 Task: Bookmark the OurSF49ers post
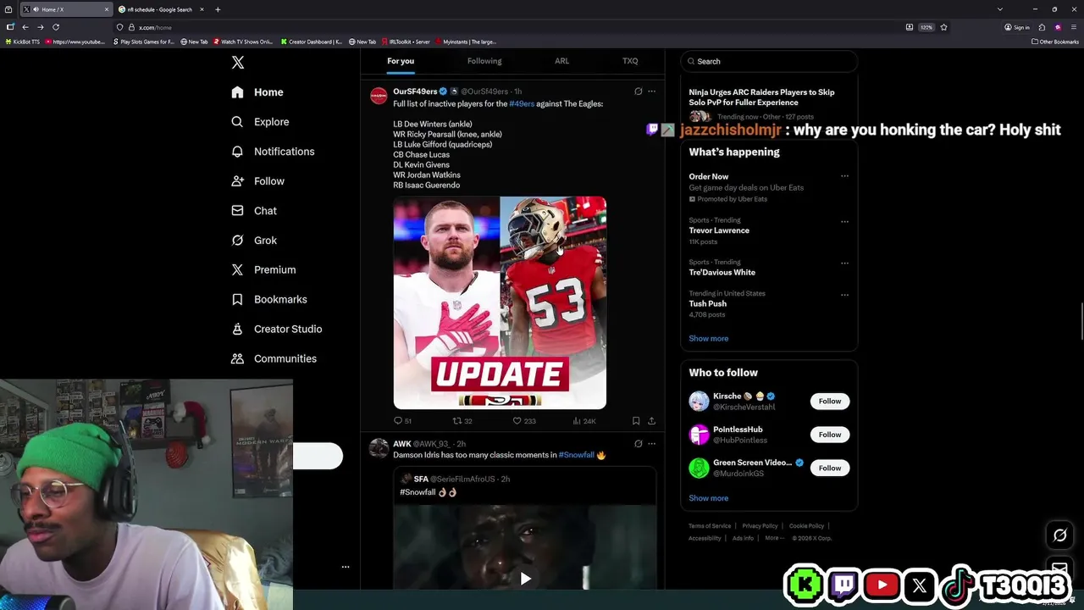click(x=636, y=421)
